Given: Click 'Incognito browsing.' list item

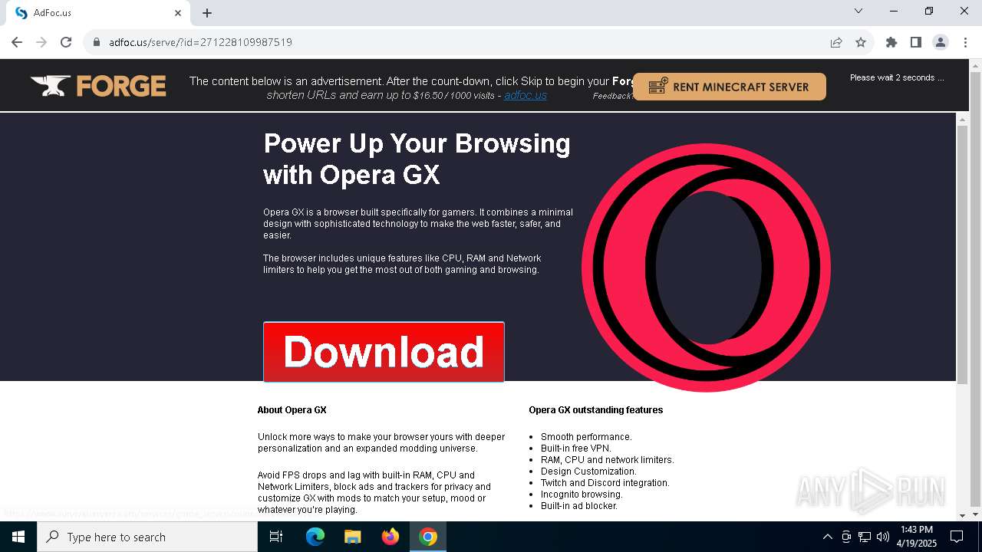Looking at the screenshot, I should (x=582, y=495).
